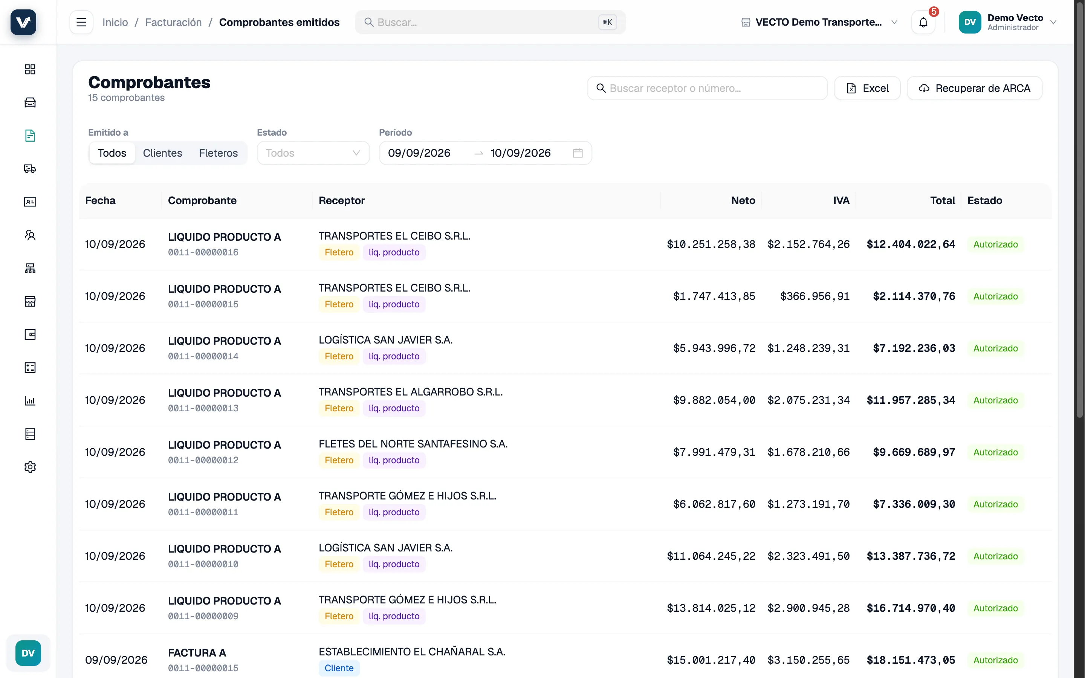This screenshot has height=678, width=1085.
Task: Focus the Buscar receptor o número field
Action: point(707,89)
